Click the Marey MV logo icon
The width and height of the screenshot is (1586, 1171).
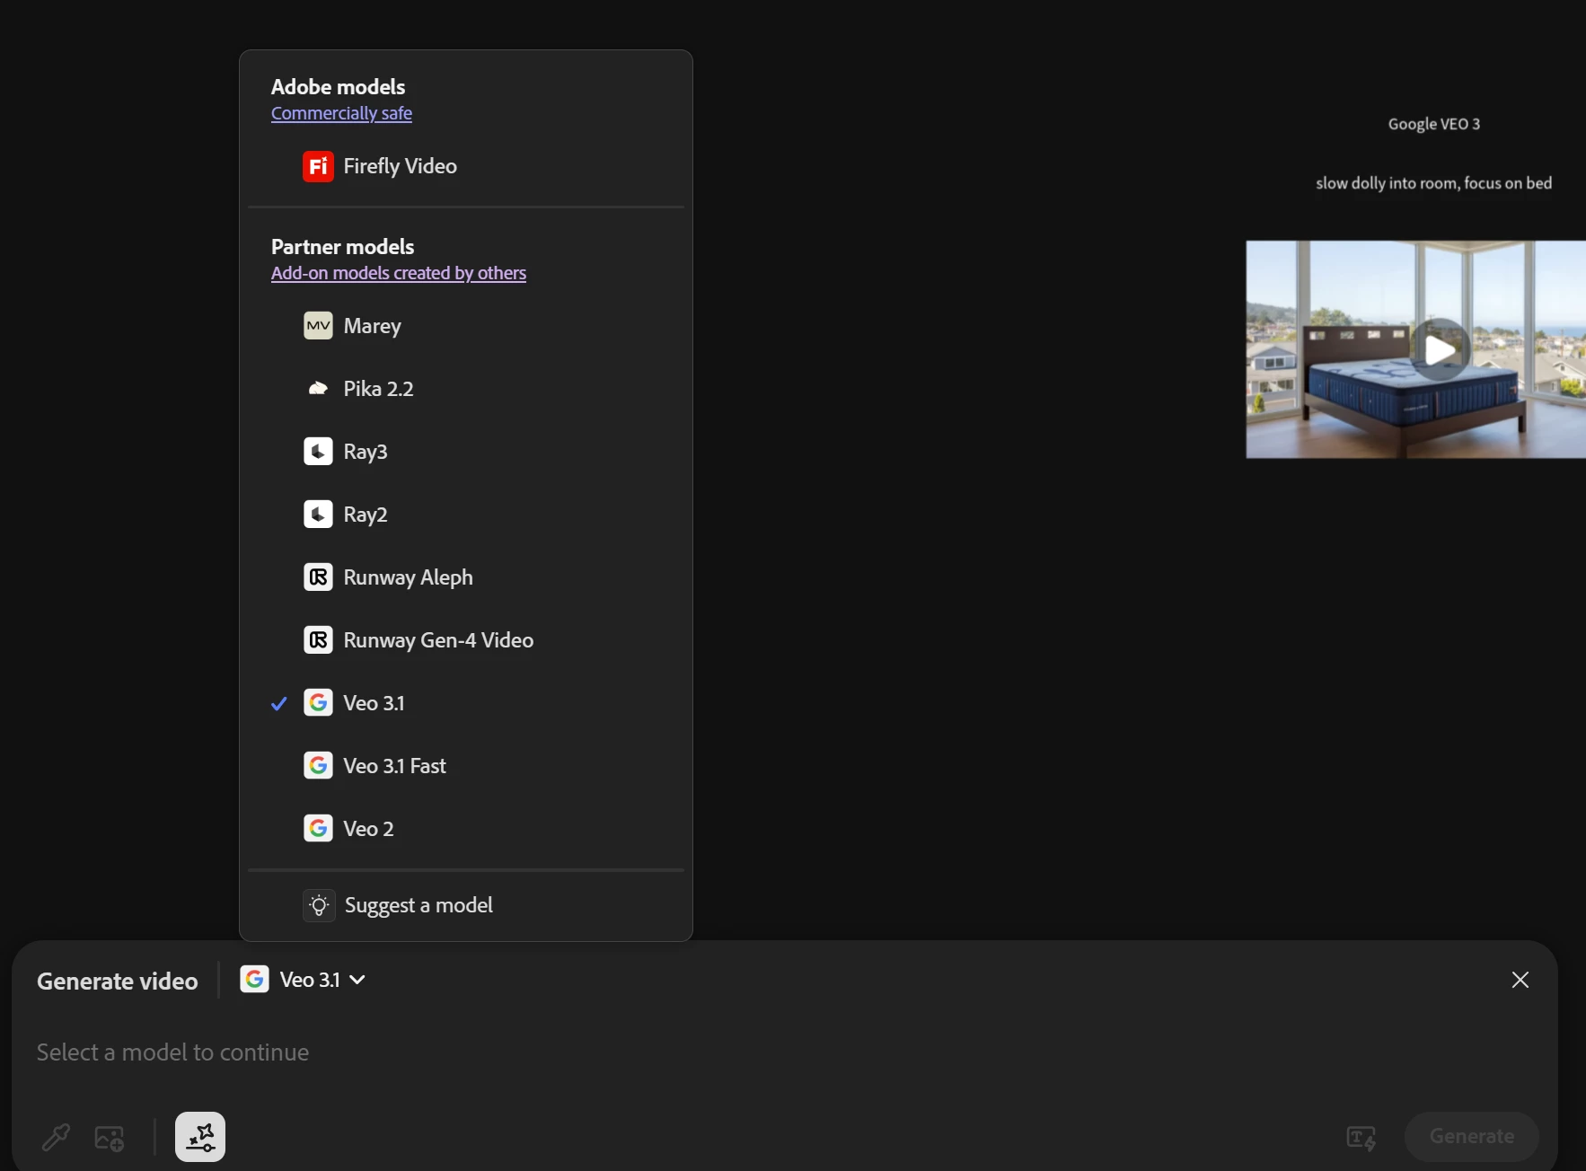click(318, 325)
